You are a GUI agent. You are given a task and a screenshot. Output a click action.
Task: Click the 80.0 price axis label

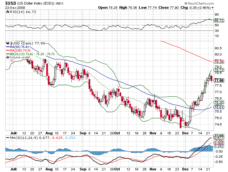coord(218,54)
